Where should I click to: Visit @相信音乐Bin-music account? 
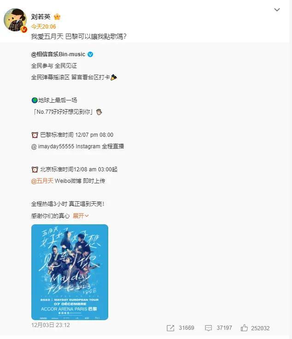pos(58,54)
